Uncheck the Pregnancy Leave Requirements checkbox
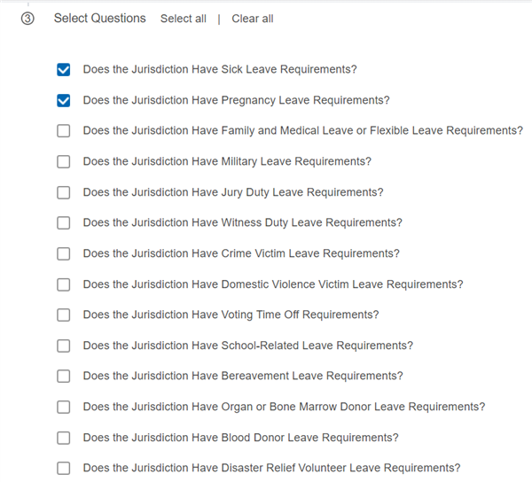 64,100
